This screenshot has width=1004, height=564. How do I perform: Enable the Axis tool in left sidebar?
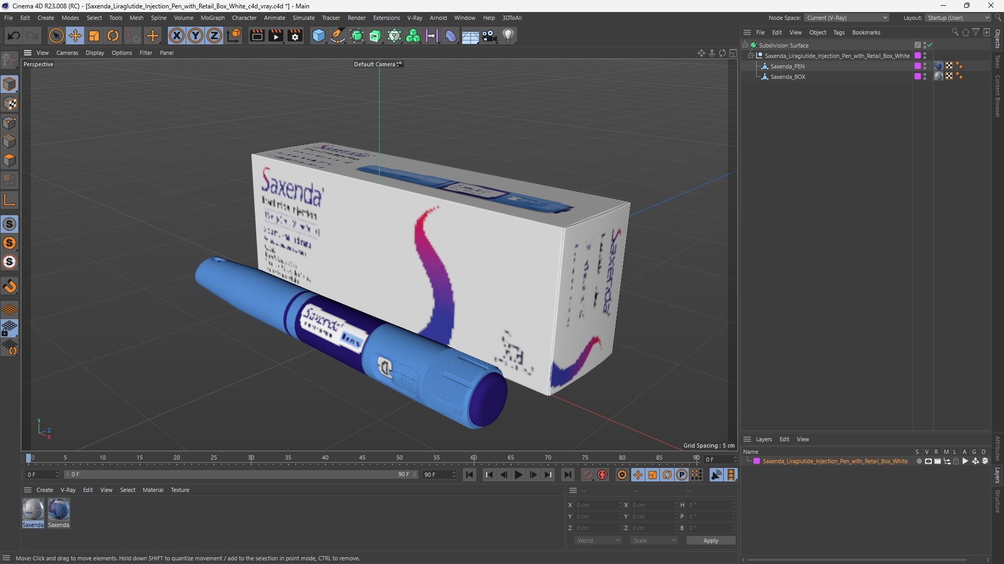[9, 200]
